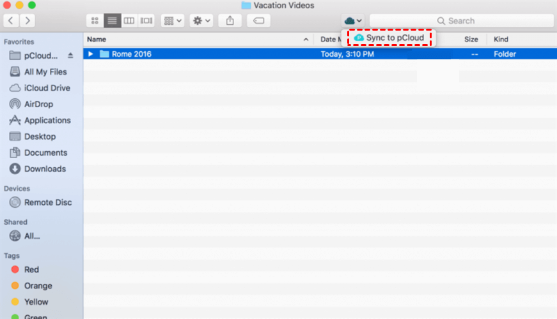Click the Devices section header
Screen dimensions: 557x319
tap(17, 189)
